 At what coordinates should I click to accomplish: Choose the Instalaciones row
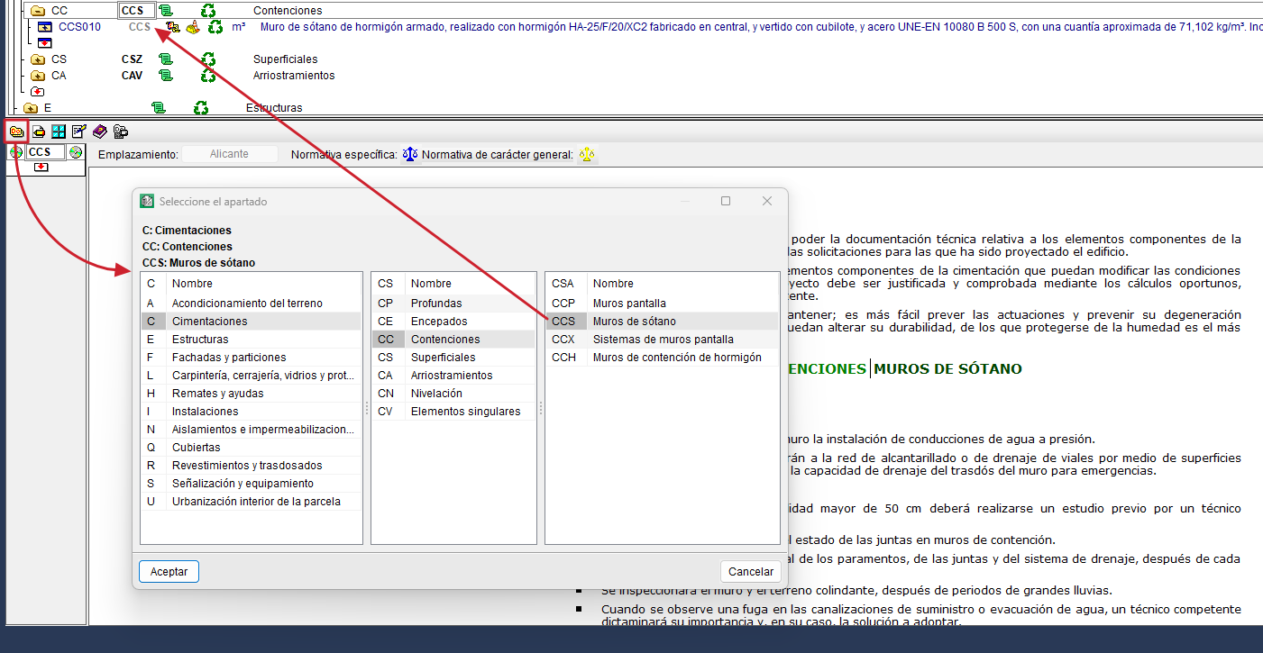[x=252, y=412]
